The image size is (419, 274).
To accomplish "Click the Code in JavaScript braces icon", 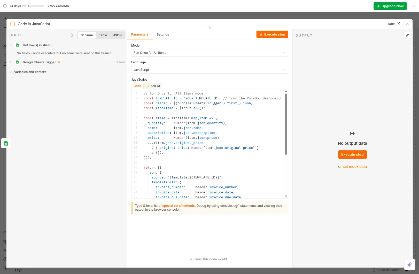I will (x=13, y=24).
